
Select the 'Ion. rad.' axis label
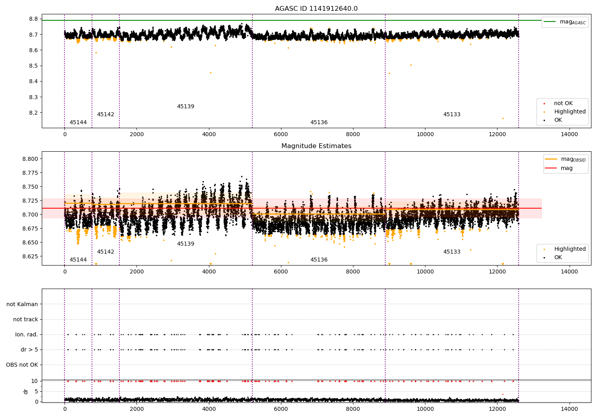(x=27, y=334)
